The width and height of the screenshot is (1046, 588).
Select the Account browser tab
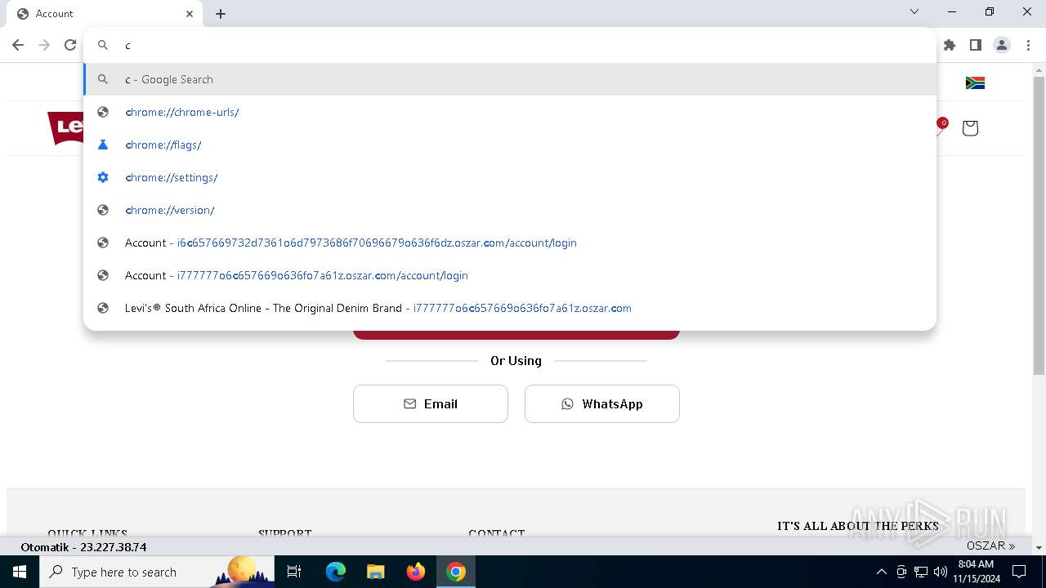[105, 14]
